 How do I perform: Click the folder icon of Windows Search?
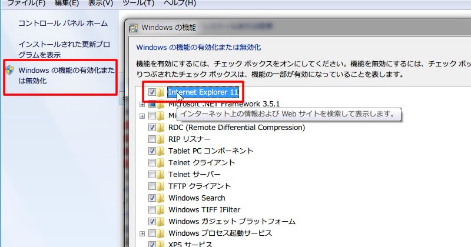tap(160, 198)
